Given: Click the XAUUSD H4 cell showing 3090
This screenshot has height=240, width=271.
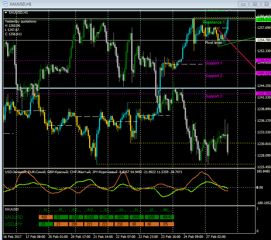Looking at the screenshot, I should pos(122,217).
